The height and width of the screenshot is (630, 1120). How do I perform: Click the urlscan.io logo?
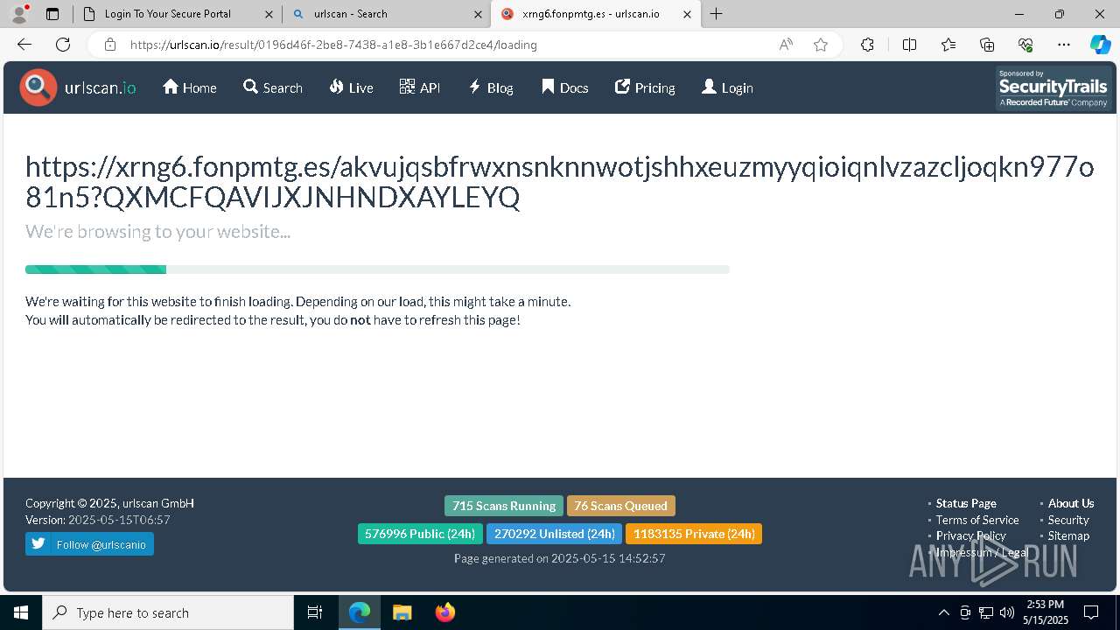(78, 87)
